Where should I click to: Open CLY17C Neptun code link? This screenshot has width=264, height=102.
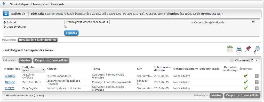10,88
